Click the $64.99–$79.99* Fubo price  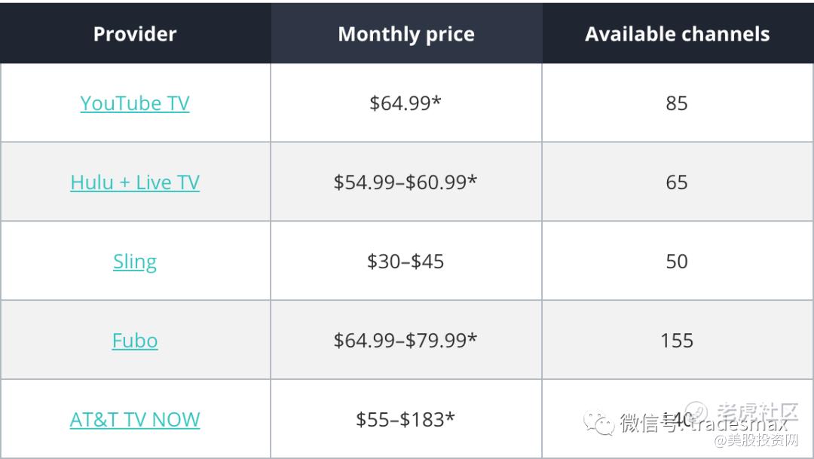(405, 341)
